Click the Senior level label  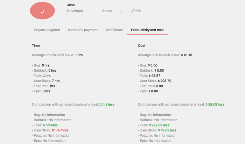click(x=107, y=11)
